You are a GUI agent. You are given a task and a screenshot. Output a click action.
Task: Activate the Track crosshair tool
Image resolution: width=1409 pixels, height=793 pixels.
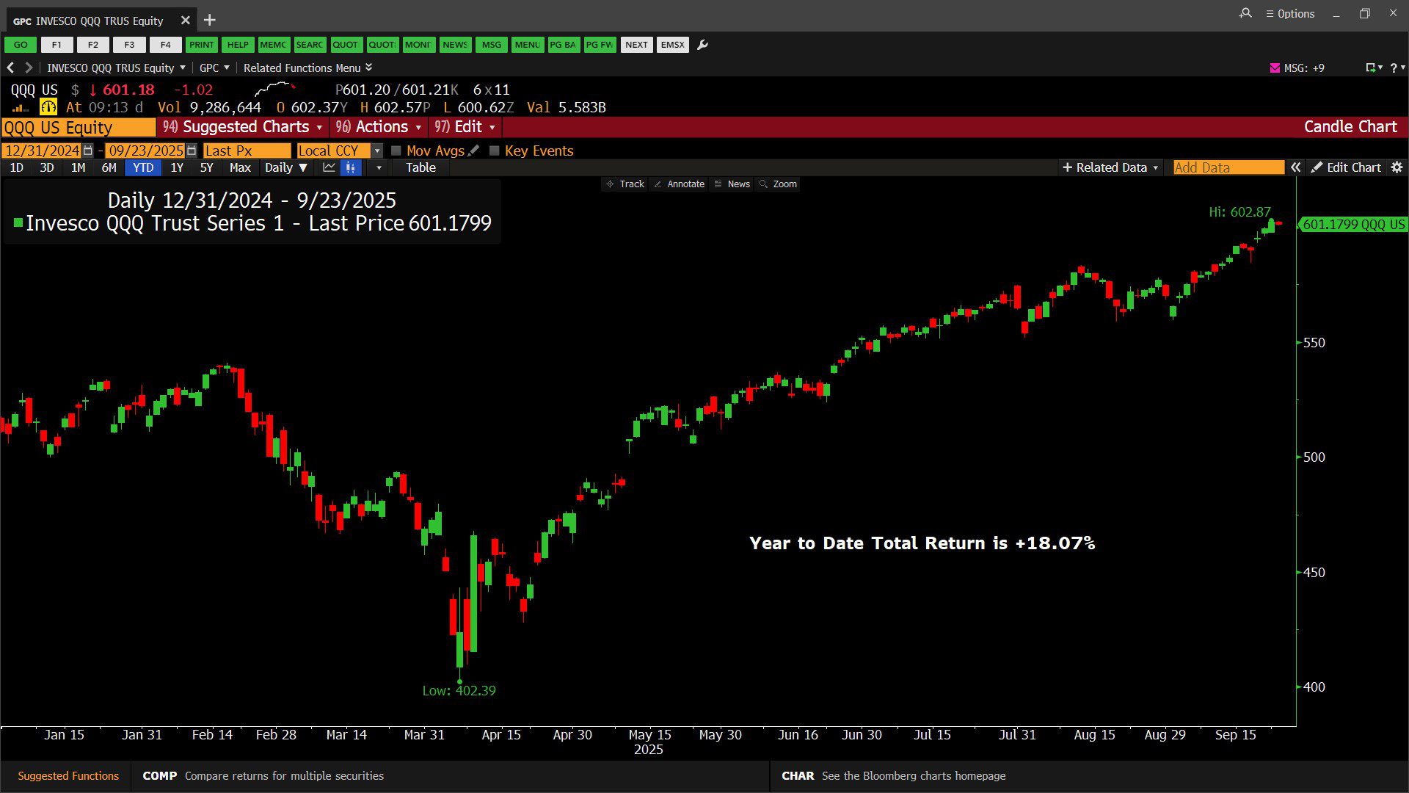point(625,184)
